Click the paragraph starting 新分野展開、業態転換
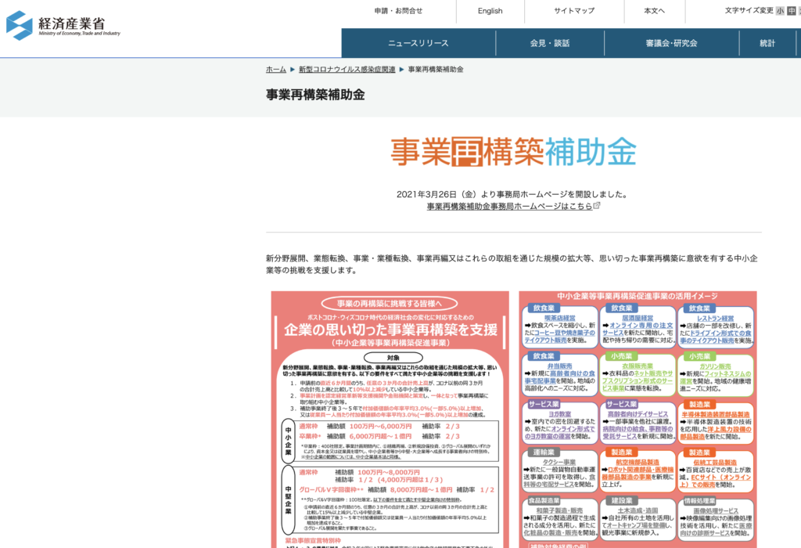 click(x=512, y=265)
